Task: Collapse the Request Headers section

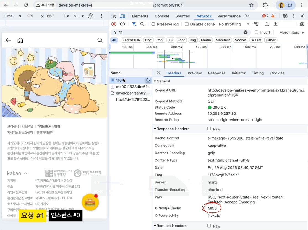Action: pyautogui.click(x=155, y=226)
